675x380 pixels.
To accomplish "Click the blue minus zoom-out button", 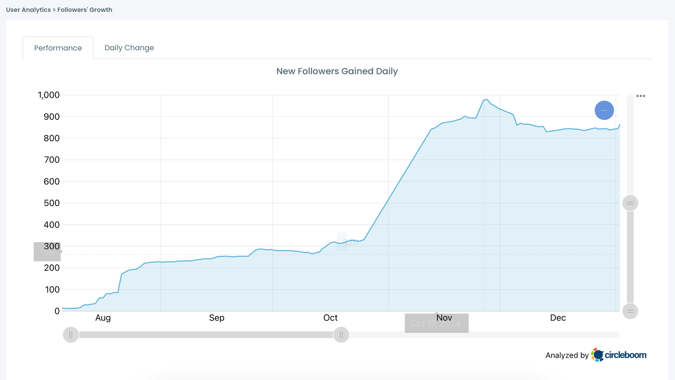I will [x=604, y=110].
